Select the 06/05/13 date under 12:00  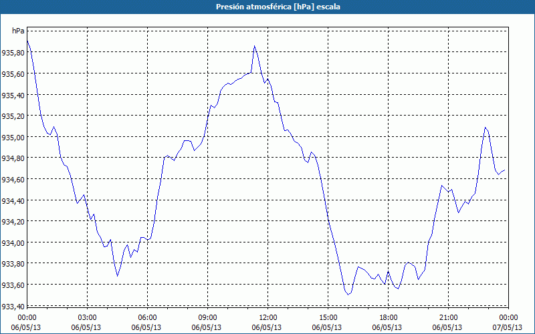pos(267,327)
